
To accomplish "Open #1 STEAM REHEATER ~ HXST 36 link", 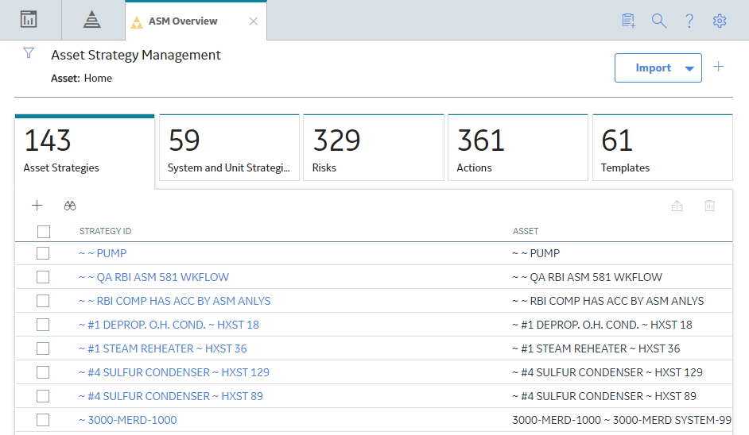I will coord(163,348).
